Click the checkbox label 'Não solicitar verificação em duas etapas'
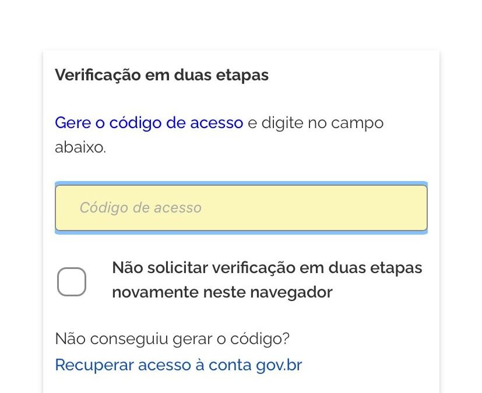This screenshot has width=482, height=393. (x=267, y=268)
